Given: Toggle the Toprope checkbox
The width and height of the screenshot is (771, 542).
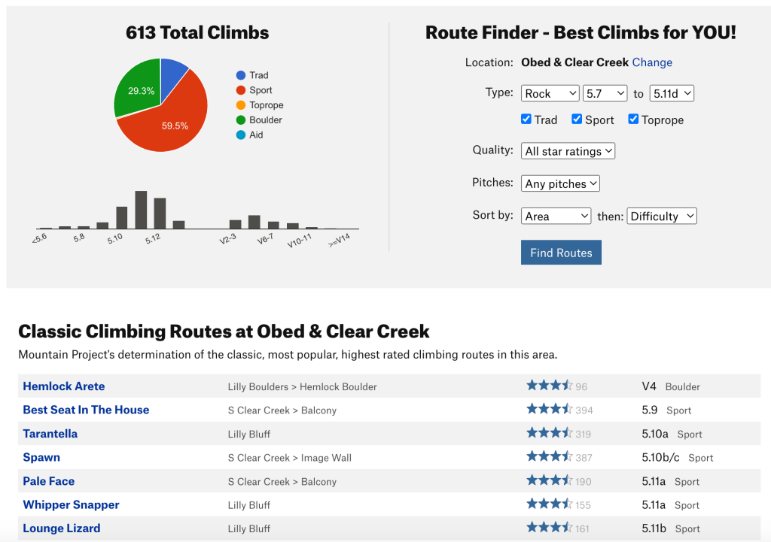Looking at the screenshot, I should [x=633, y=120].
